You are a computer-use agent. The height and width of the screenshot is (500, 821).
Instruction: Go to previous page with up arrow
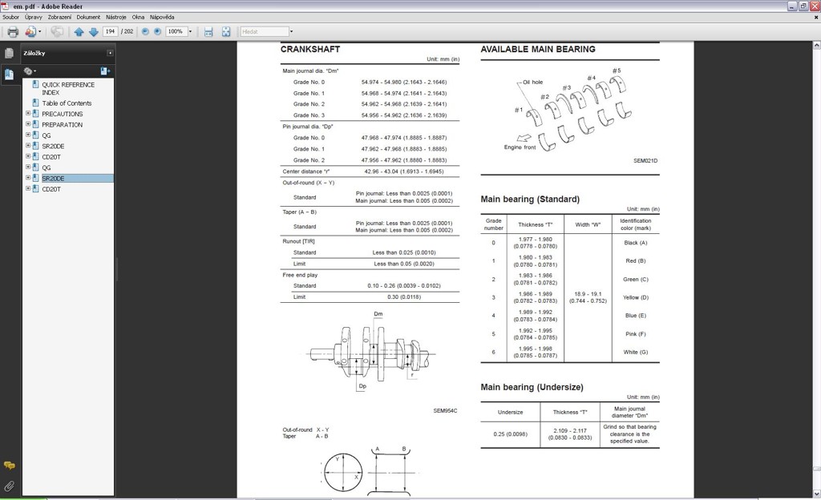coord(79,32)
